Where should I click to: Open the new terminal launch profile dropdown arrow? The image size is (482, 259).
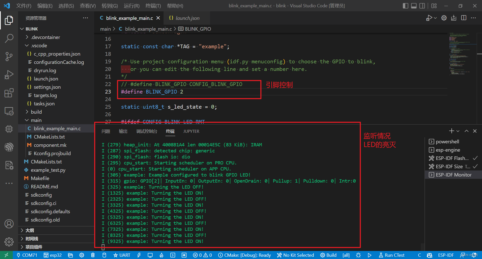click(x=458, y=131)
